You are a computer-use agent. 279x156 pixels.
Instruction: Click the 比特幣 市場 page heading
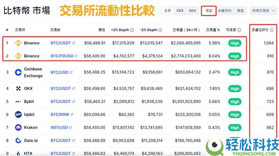point(27,11)
